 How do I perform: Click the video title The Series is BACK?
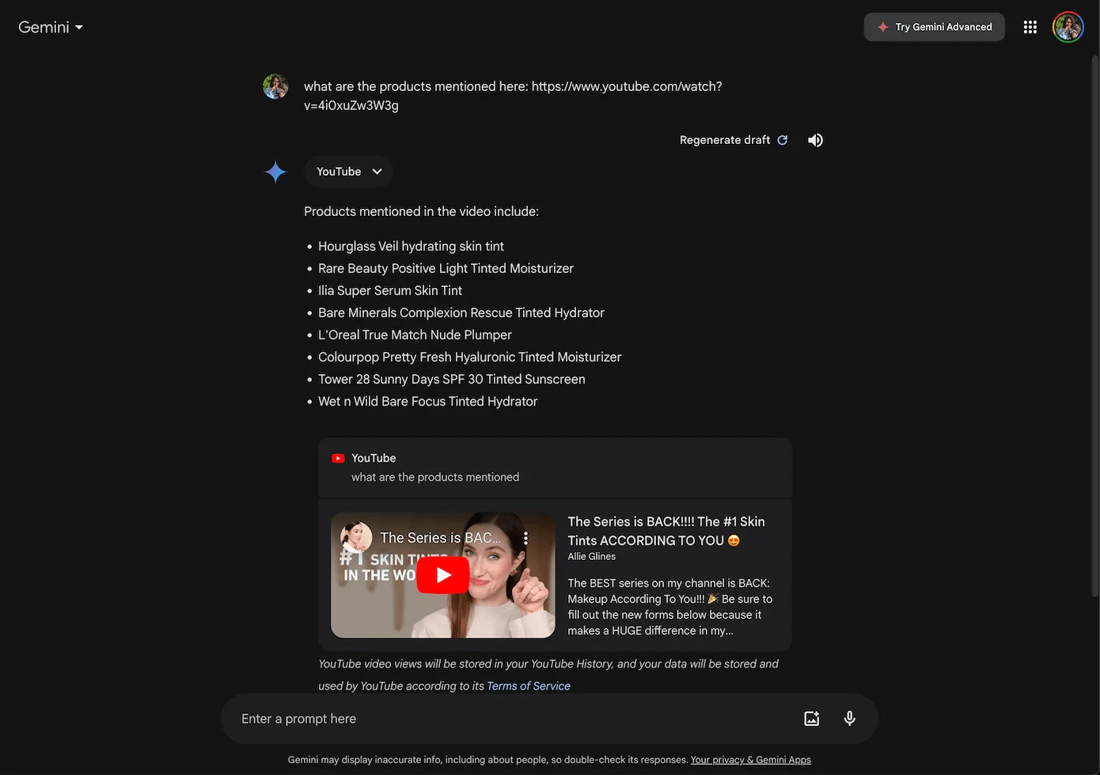point(666,531)
